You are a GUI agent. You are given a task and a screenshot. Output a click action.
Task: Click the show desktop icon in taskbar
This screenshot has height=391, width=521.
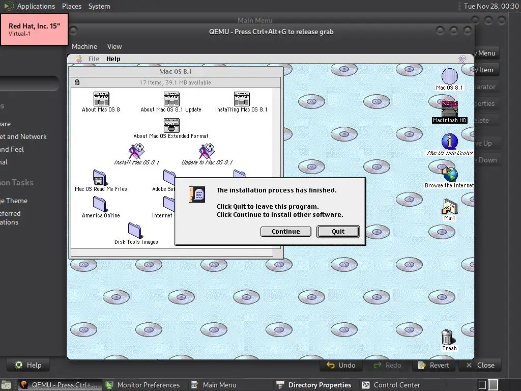coord(6,385)
